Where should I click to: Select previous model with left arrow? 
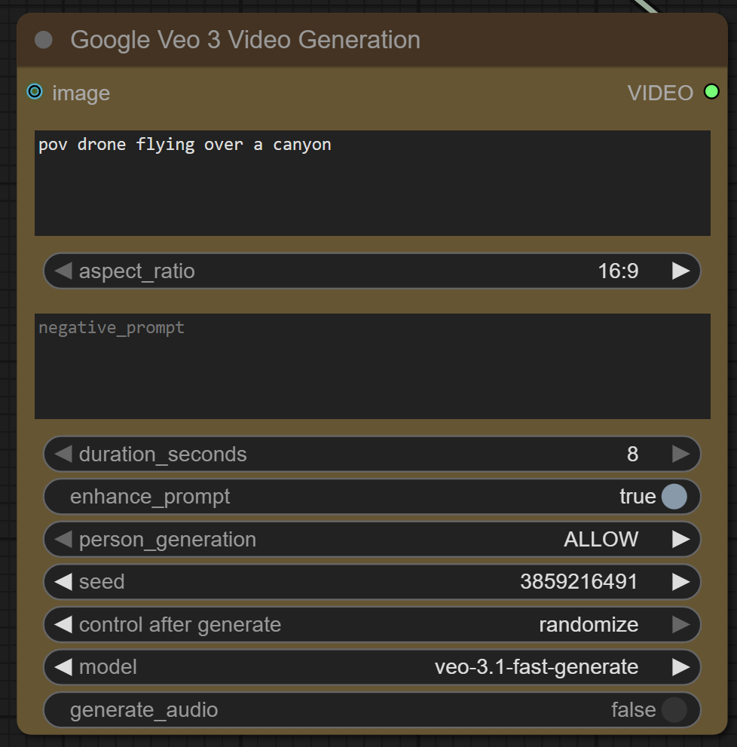point(63,667)
